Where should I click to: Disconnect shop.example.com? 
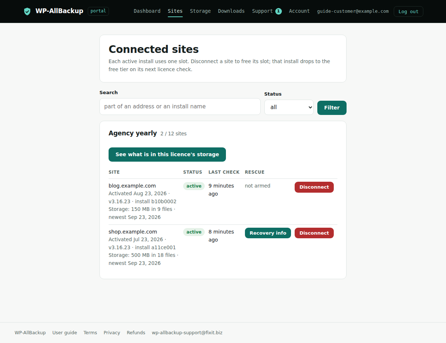(314, 233)
